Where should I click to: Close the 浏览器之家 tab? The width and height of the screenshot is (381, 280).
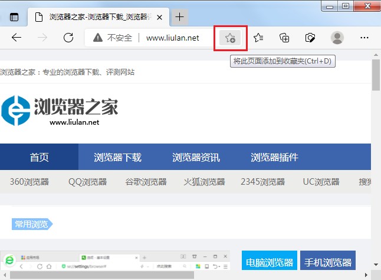click(159, 17)
